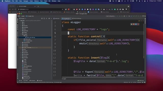Open new tab with plus in Chrome
Screen dimensions: 163x91
click(x=38, y=6)
